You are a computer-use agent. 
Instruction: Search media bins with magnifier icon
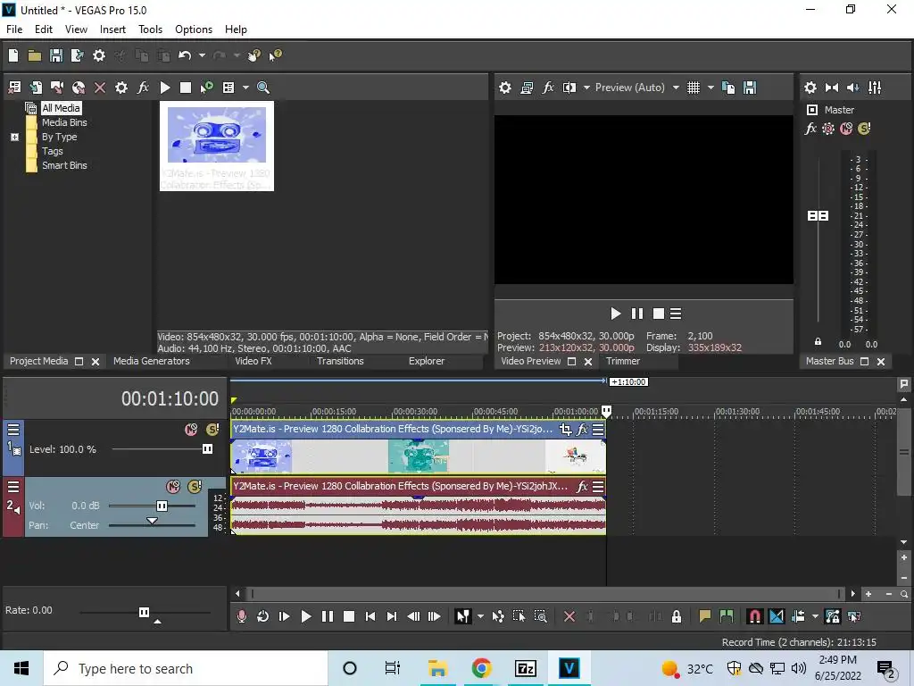(x=263, y=88)
